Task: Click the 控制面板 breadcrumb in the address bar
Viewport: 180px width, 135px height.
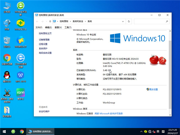Action: 64,21
